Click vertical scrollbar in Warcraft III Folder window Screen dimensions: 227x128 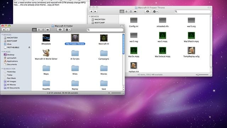coord(123,44)
